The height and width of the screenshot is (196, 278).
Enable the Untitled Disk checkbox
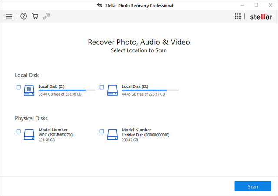(102, 131)
